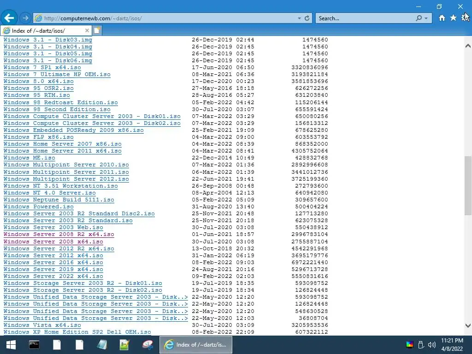
Task: Click the USB device tray icon
Action: coord(421,345)
